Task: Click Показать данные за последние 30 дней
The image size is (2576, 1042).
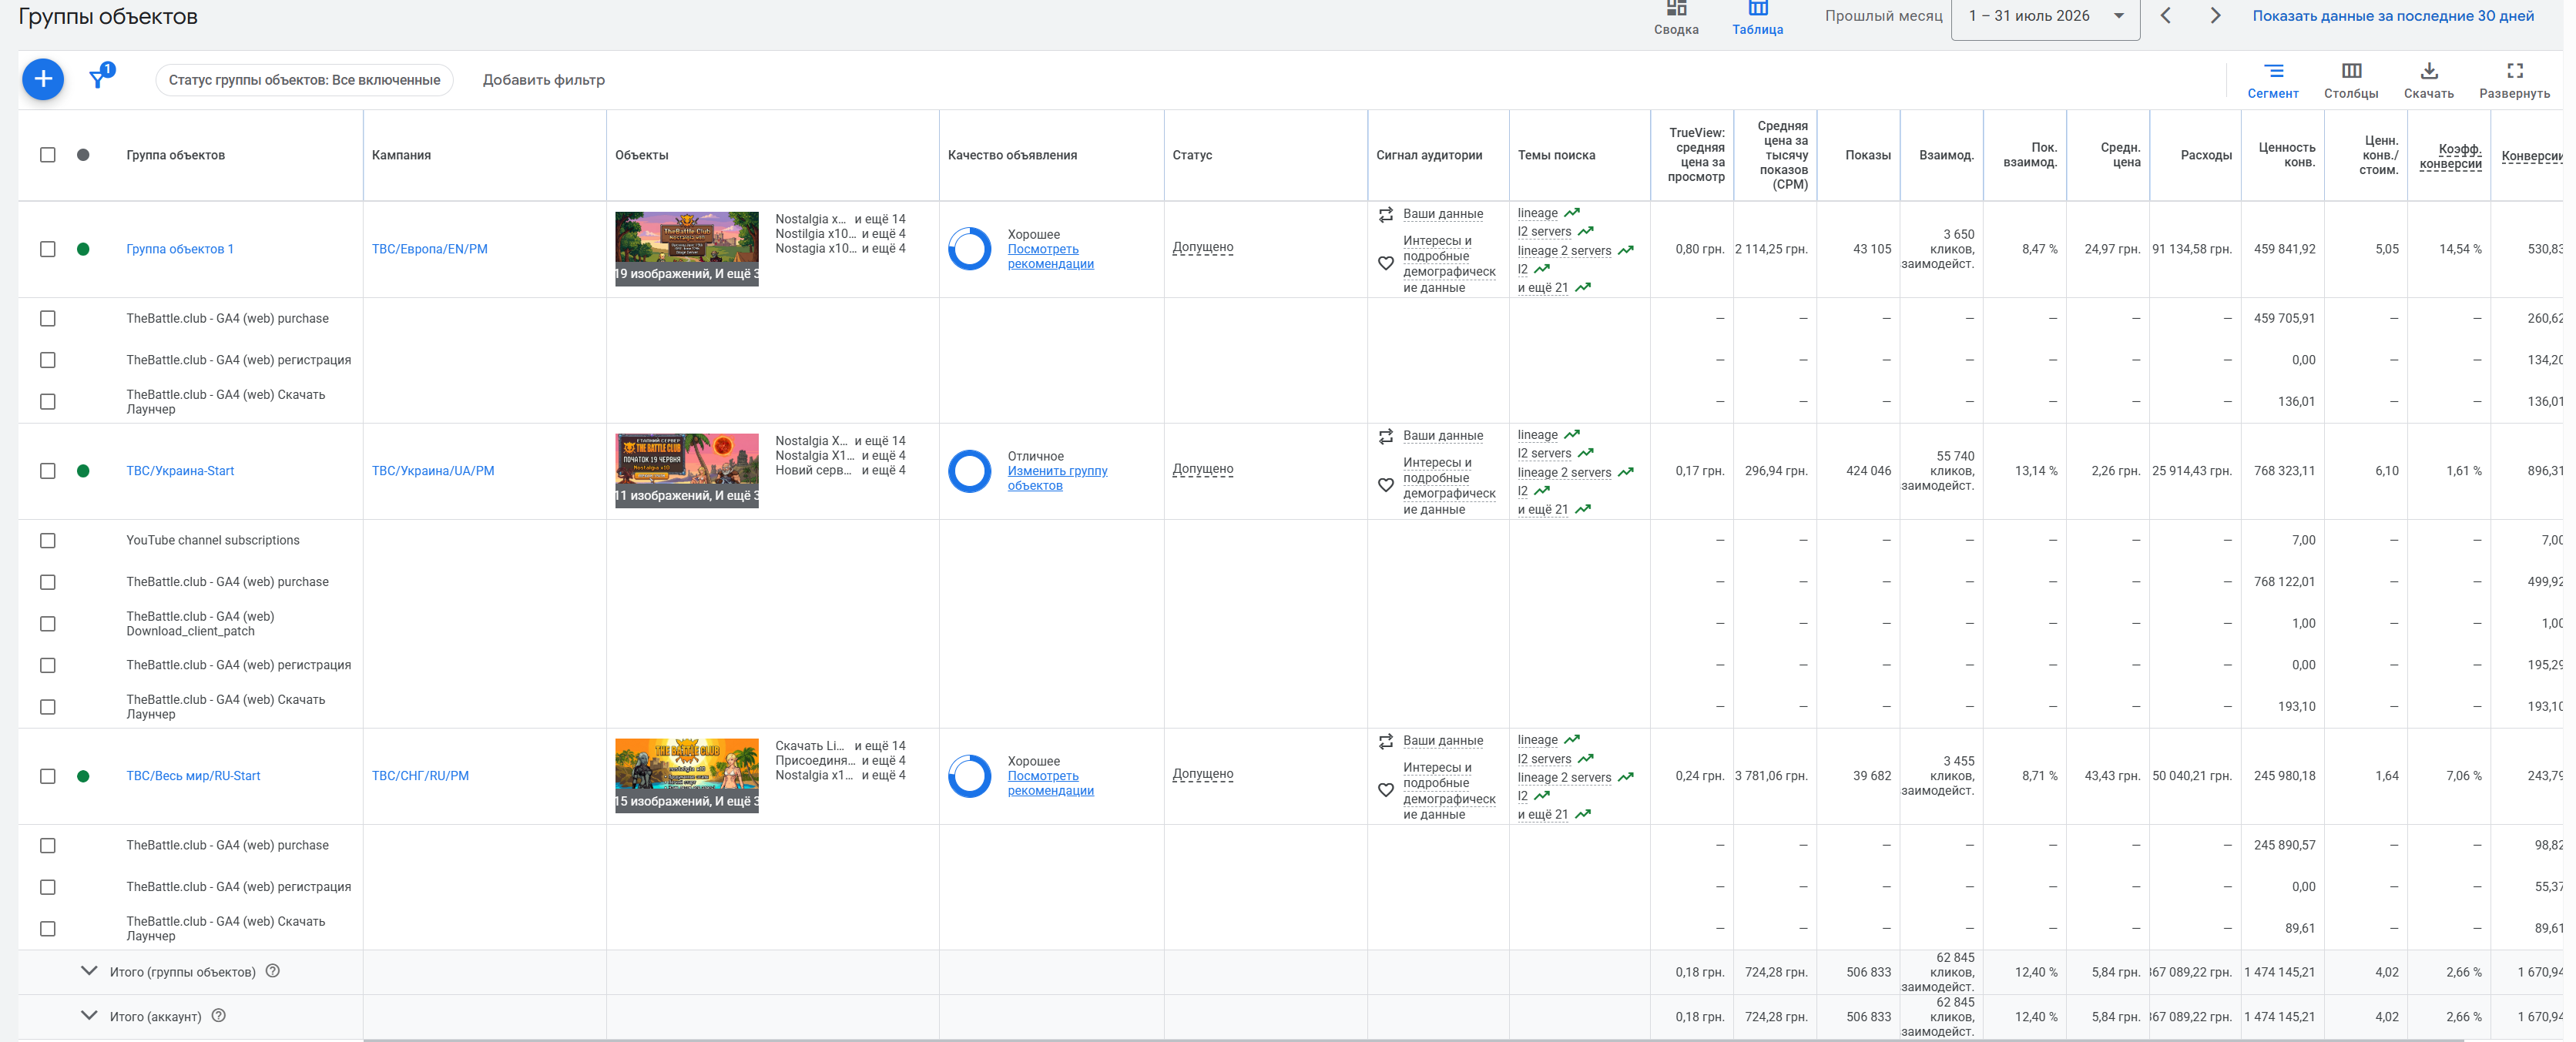Action: tap(2393, 16)
